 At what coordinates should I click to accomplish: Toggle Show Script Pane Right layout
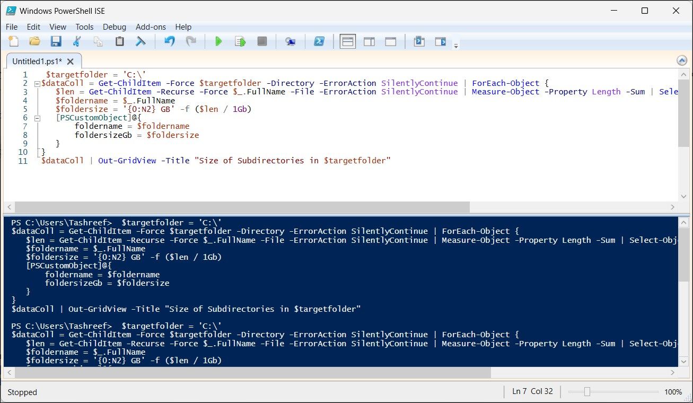point(369,41)
